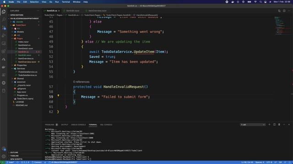The height and width of the screenshot is (164, 293).
Task: Open ITodoDataService.cs file
Action: (x=27, y=72)
